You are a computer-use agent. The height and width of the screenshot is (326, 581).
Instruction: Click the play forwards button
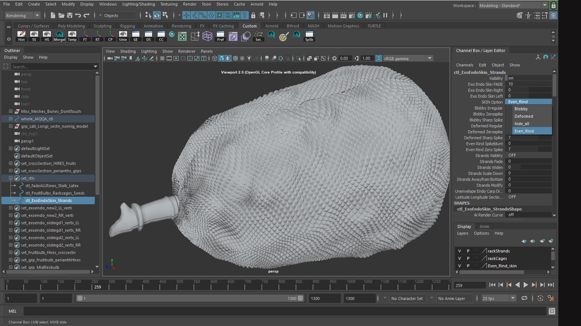click(x=526, y=285)
